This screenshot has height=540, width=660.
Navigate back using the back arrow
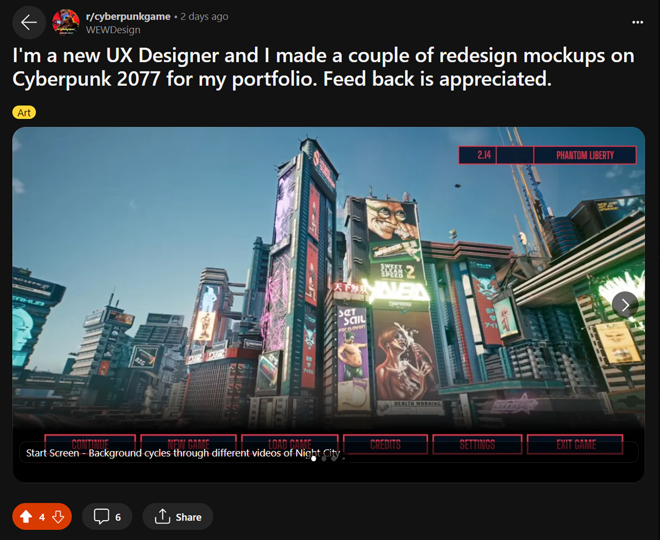pyautogui.click(x=29, y=22)
